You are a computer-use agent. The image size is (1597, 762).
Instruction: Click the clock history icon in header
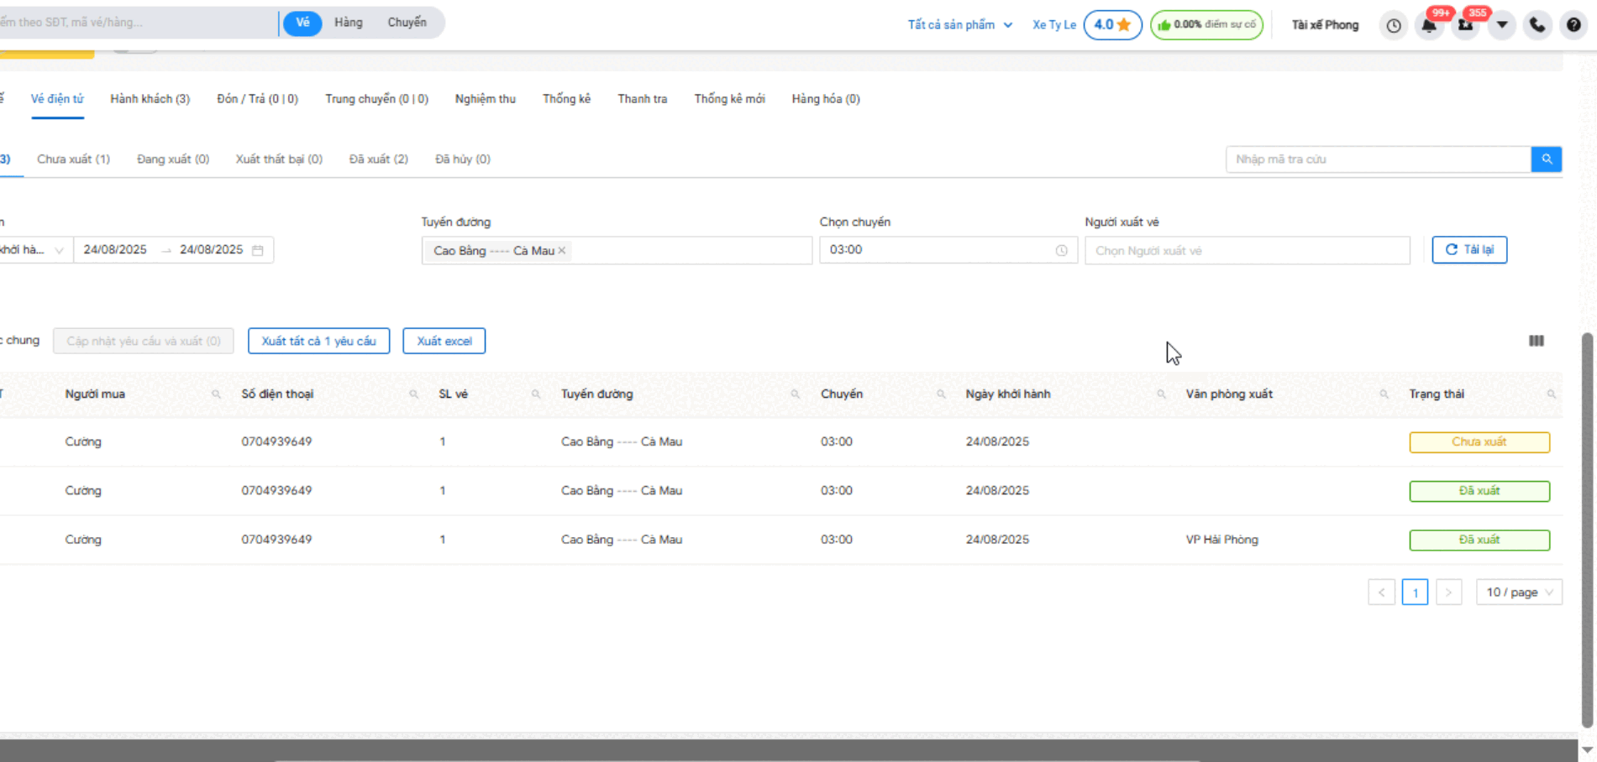(x=1394, y=25)
